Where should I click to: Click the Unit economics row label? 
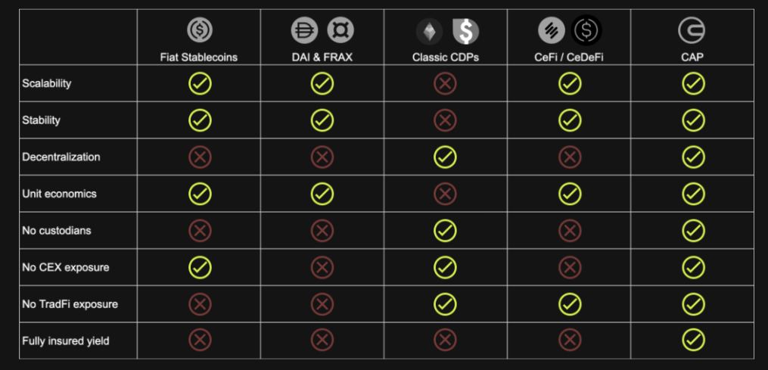coord(59,194)
